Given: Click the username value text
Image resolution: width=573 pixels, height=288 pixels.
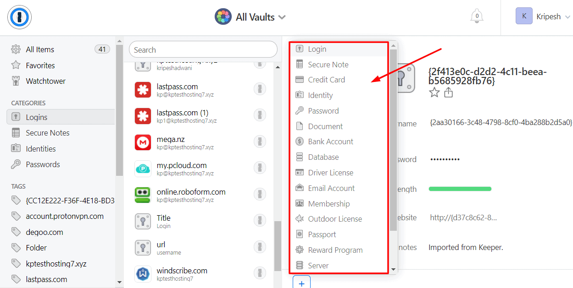Looking at the screenshot, I should [501, 123].
